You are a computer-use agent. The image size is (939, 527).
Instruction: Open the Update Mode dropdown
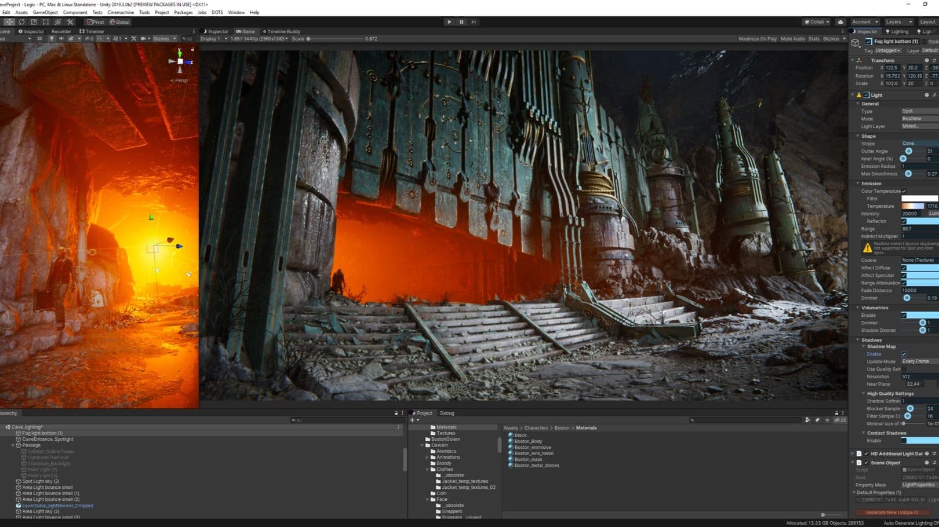(x=919, y=361)
